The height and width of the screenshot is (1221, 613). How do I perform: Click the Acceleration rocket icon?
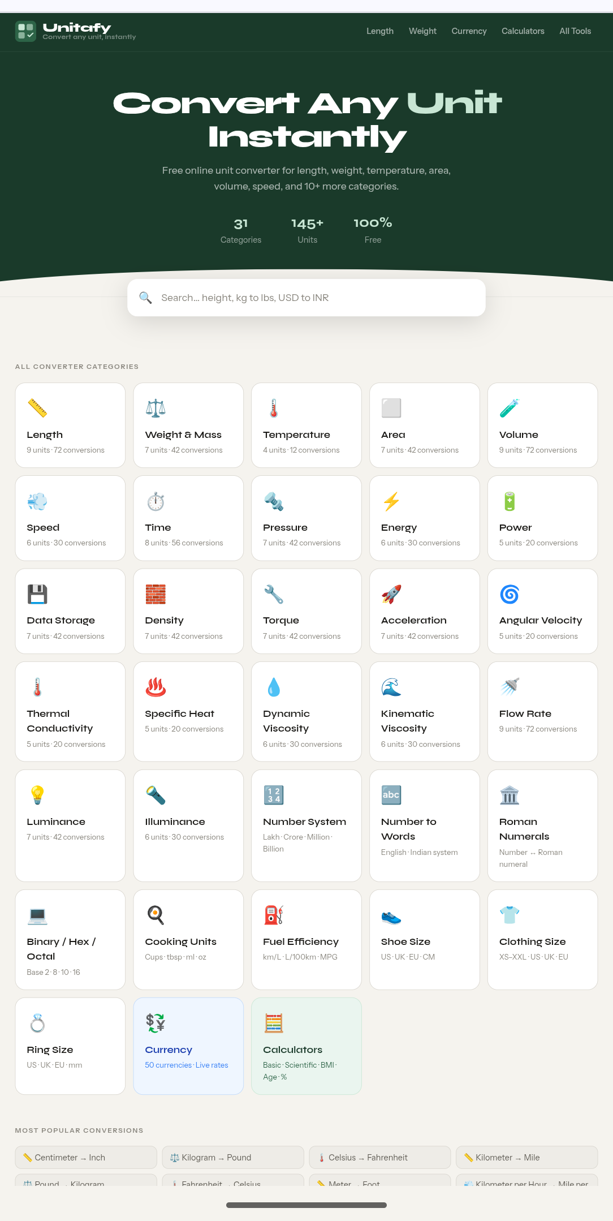point(391,594)
